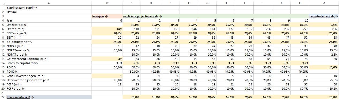Click the ROIC 10,0% cell in perpetual period
This screenshot has height=99, width=339.
coord(324,67)
